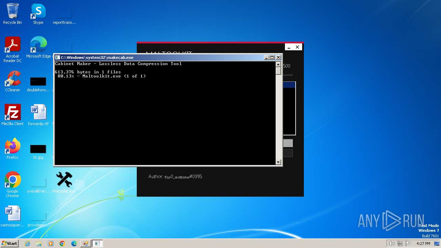Click Show desktop button beside the clock
This screenshot has width=441, height=248.
tap(437, 244)
